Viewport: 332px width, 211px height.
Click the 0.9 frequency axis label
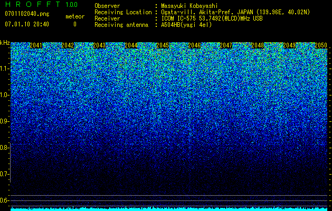point(4,121)
